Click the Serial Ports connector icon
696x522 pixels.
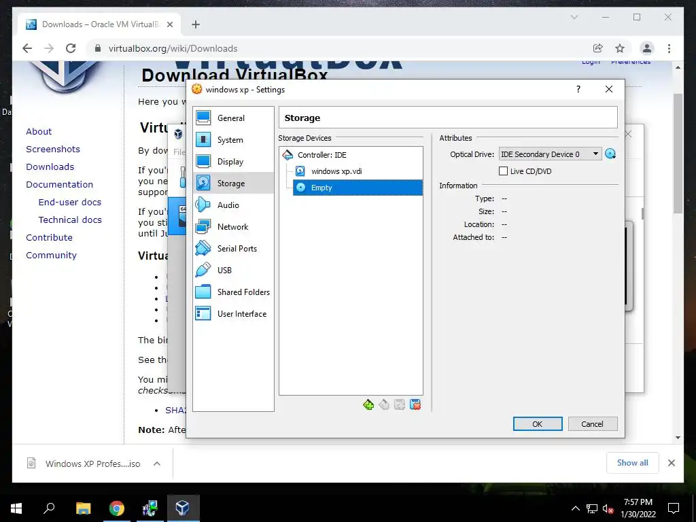[x=203, y=248]
